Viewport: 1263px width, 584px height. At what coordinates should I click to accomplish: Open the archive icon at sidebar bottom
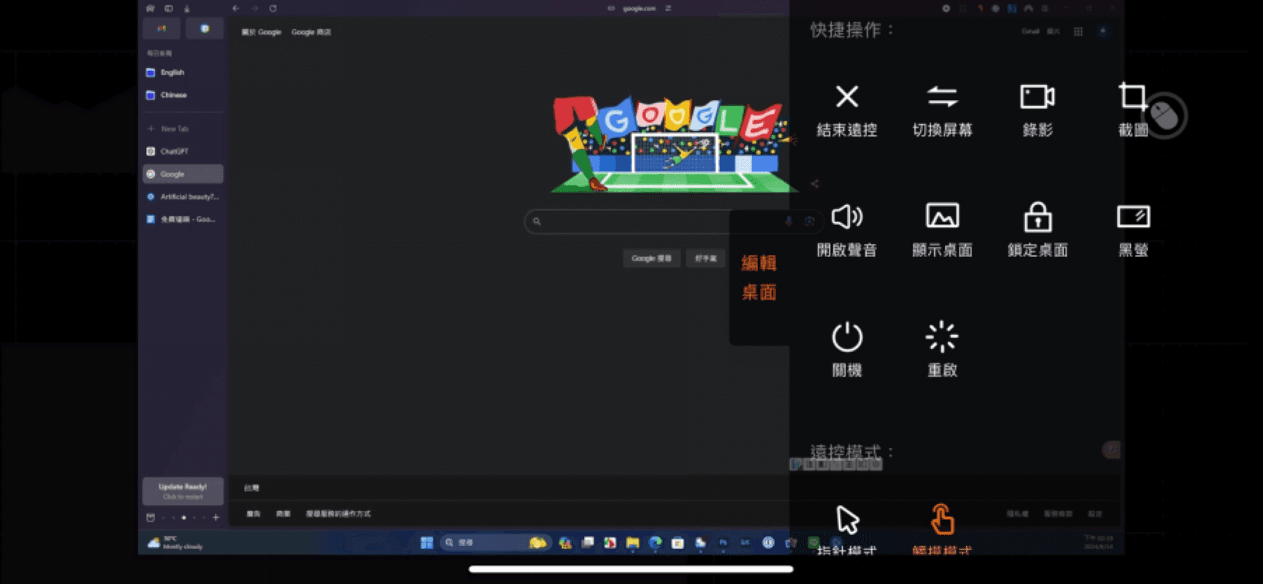coord(151,518)
